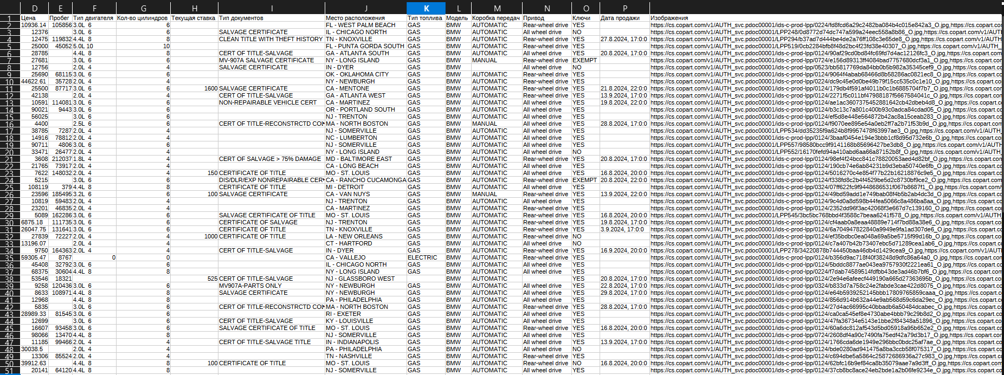
Task: Select cell 'NC - LUMBERTON'
Action: click(366, 138)
